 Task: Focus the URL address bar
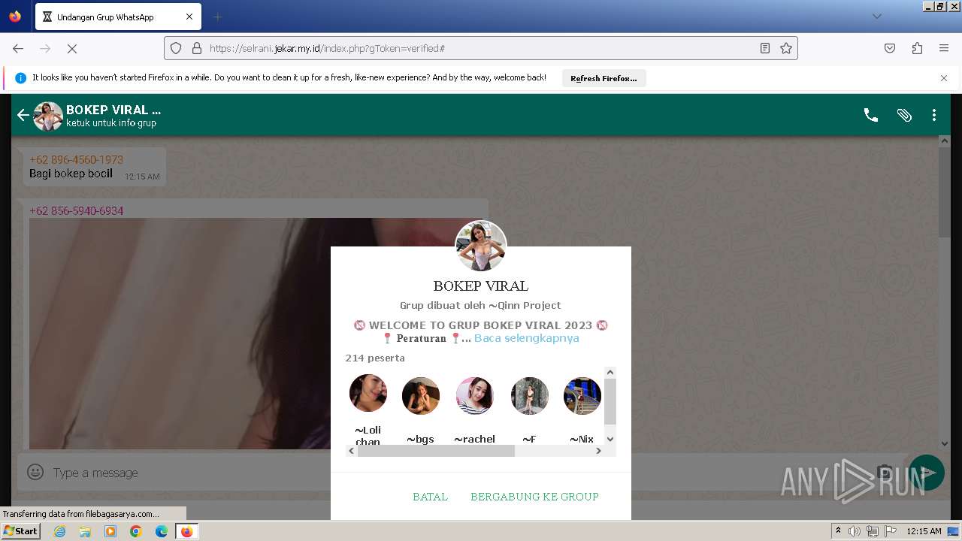(x=481, y=48)
